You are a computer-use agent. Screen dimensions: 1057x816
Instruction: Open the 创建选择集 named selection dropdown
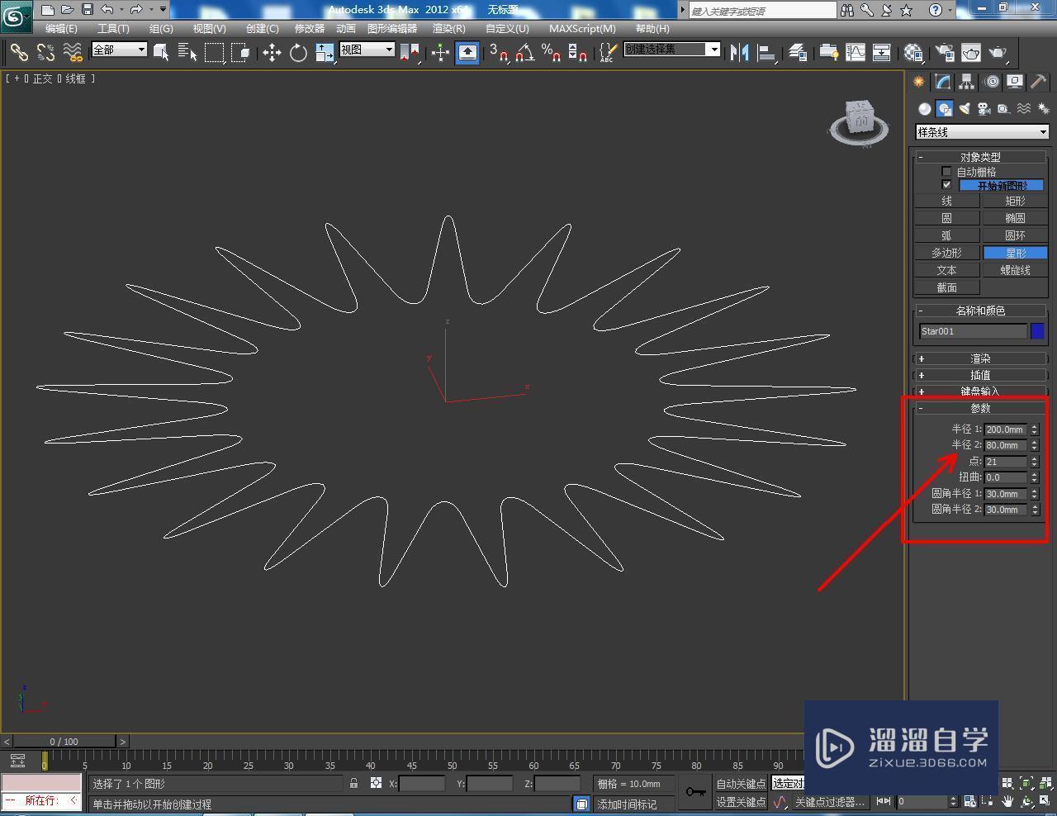tap(671, 50)
